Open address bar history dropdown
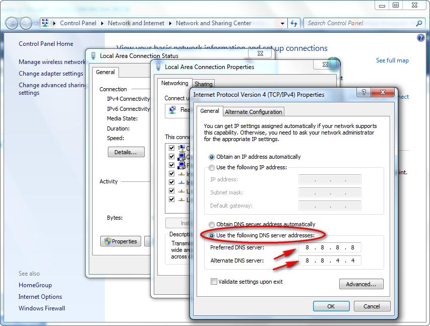Image resolution: width=430 pixels, height=326 pixels. coord(282,23)
